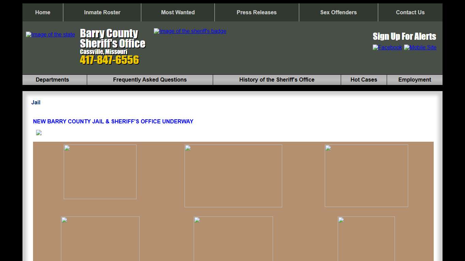Open the Inmate Roster page
The height and width of the screenshot is (261, 465).
coord(102,12)
